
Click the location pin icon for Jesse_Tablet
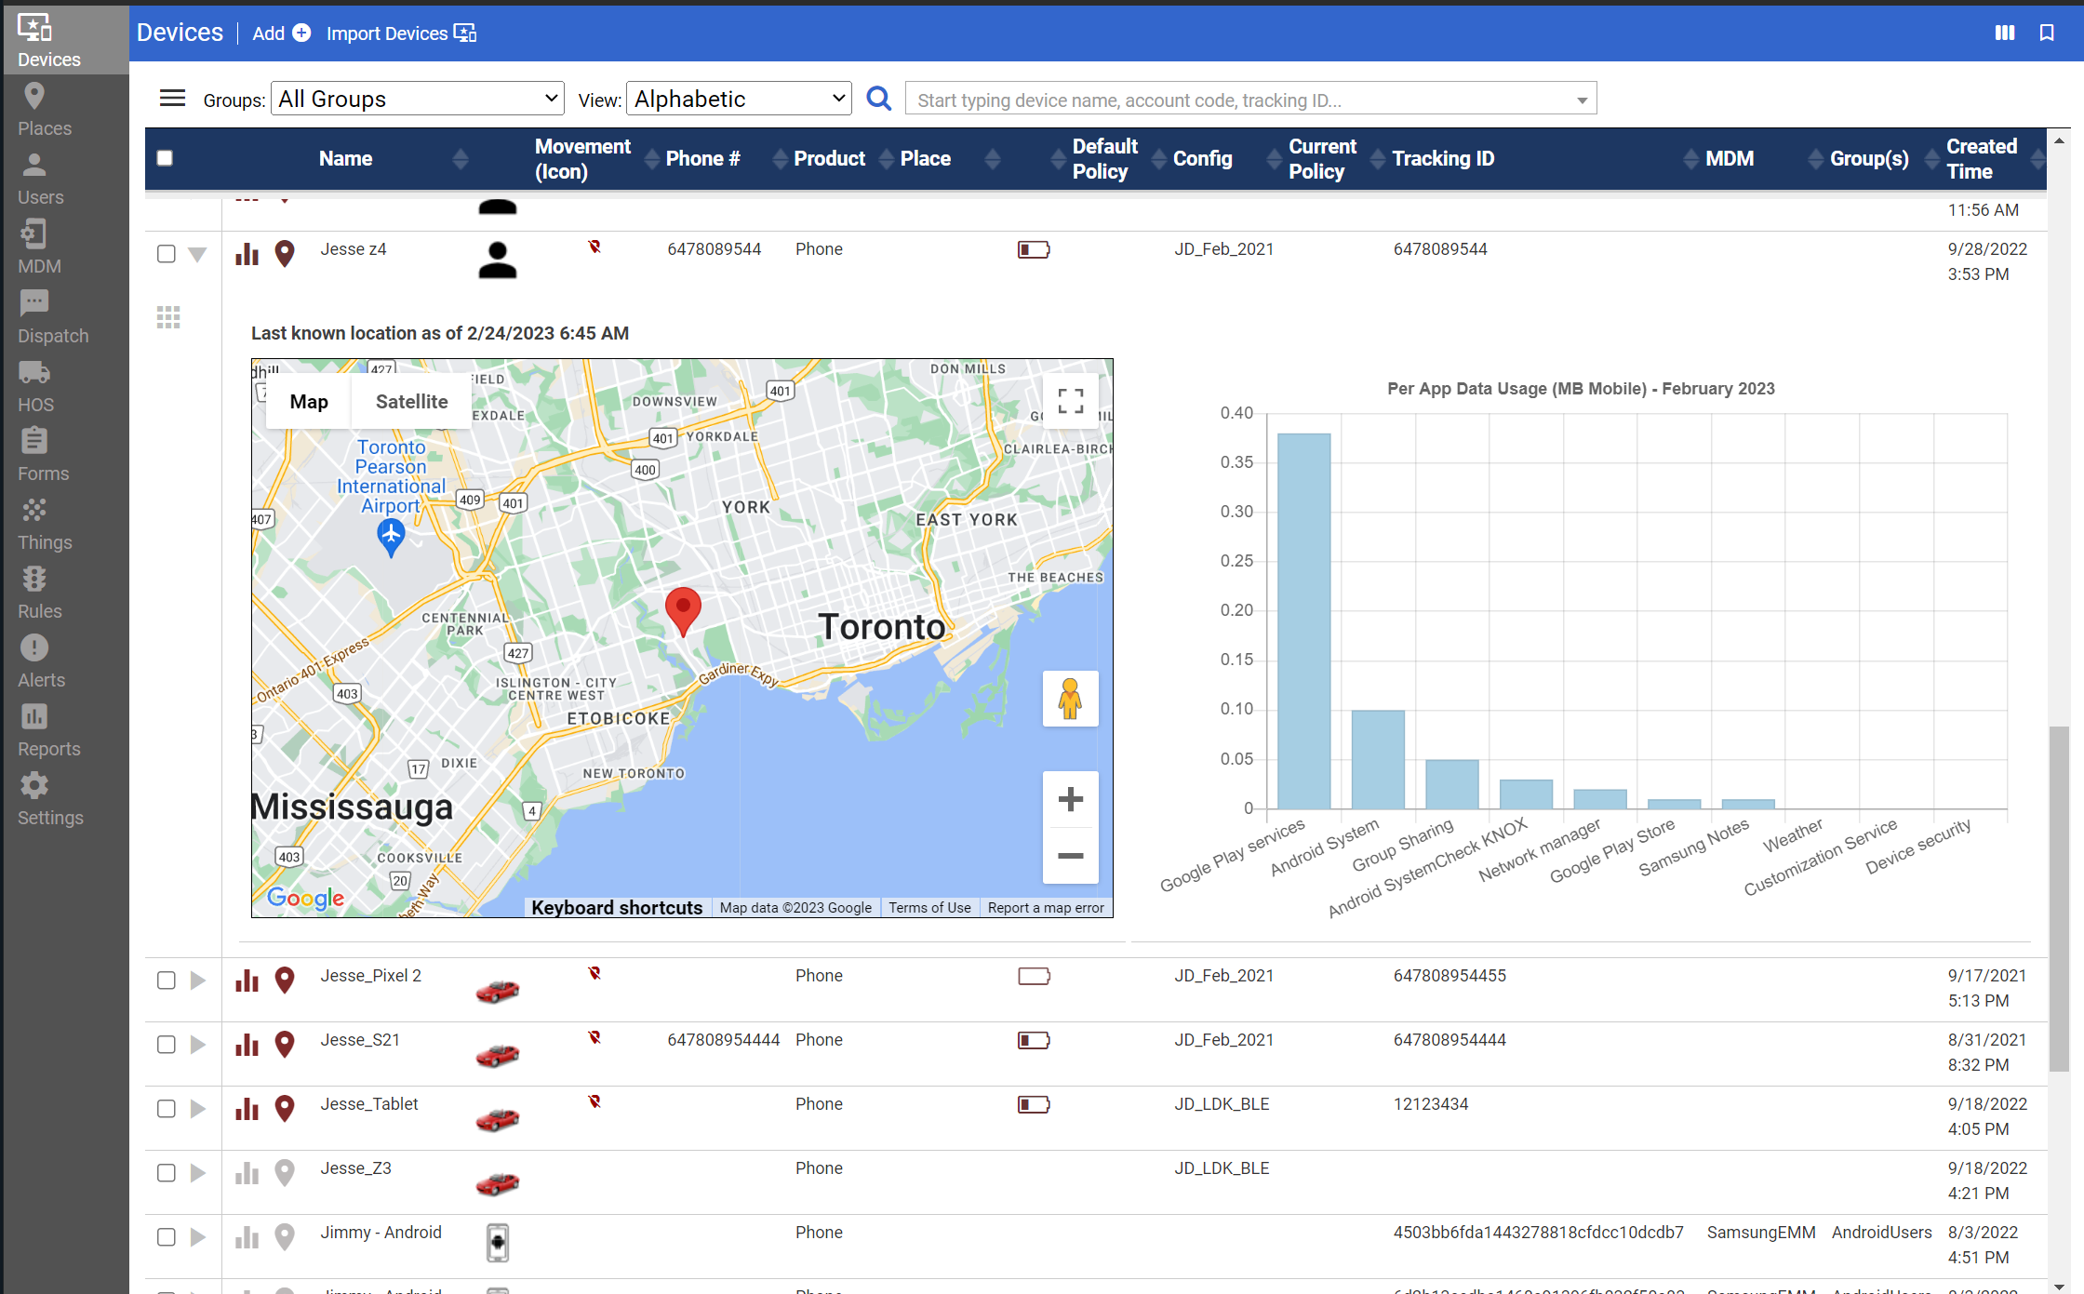click(285, 1109)
